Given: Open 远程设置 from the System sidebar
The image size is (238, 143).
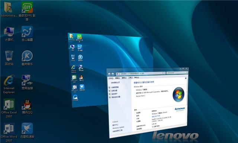Looking at the screenshot, I should (114, 91).
